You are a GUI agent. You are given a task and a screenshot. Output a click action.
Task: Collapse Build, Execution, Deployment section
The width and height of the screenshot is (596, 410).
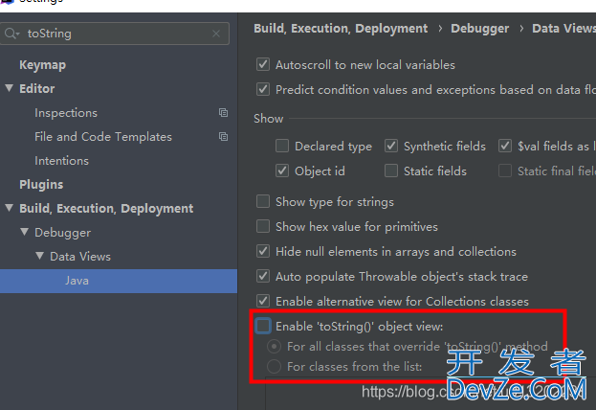(10, 208)
